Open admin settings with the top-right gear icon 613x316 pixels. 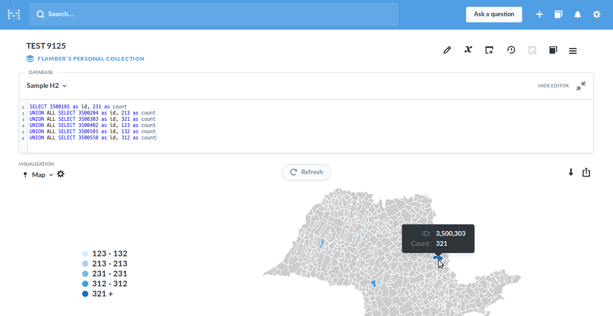coord(596,14)
